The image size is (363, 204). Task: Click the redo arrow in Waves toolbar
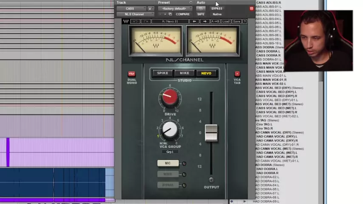point(146,21)
